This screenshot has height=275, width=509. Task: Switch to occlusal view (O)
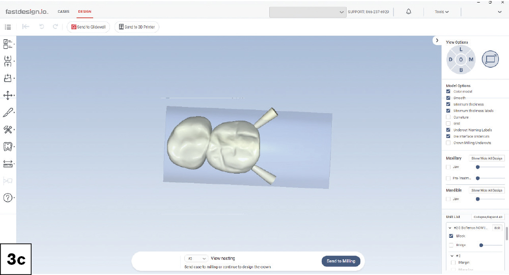[x=461, y=60]
